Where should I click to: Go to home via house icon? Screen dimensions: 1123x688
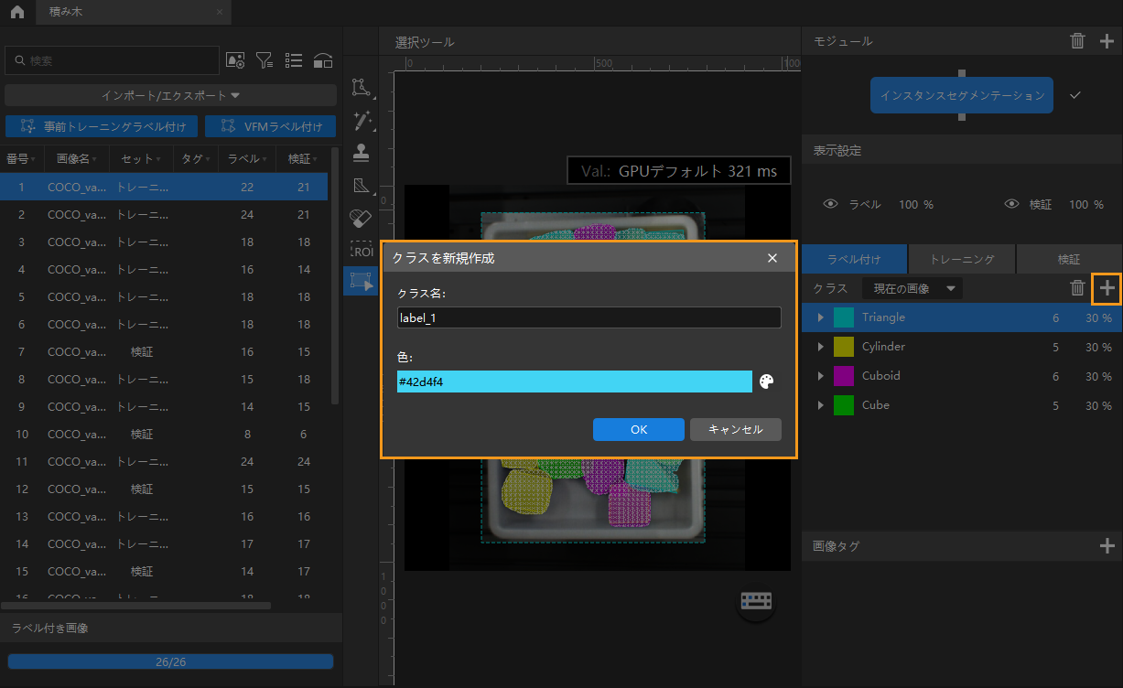point(16,12)
